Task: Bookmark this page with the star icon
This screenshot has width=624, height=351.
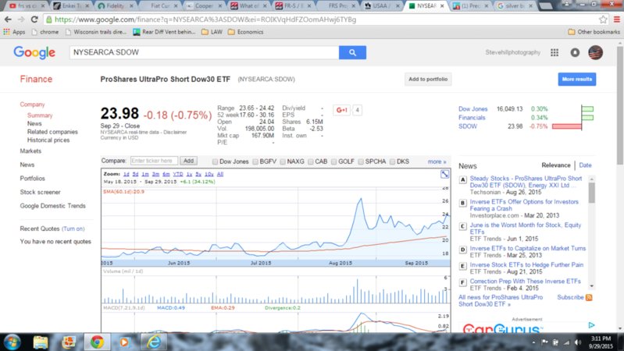Action: tap(604, 19)
